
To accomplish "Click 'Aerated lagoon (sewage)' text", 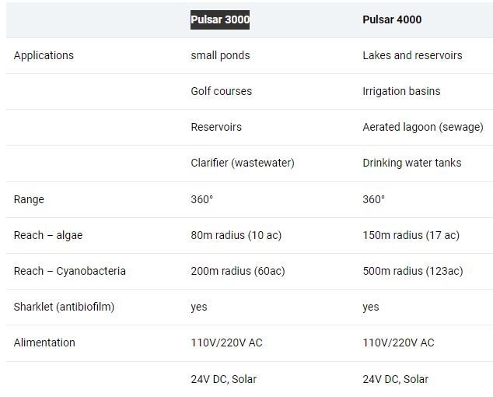I will pos(422,127).
